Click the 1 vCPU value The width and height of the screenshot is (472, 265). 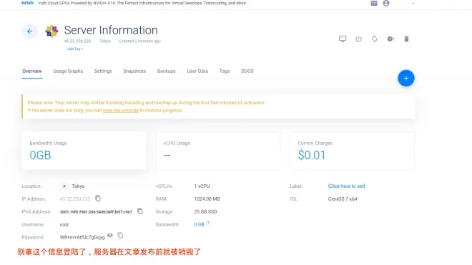click(202, 186)
